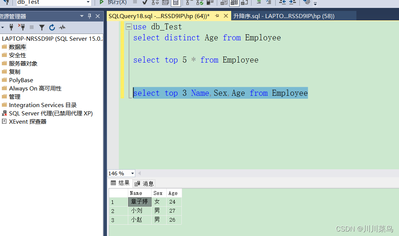Toggle Include Client Statistics icon
The width and height of the screenshot is (399, 236).
pos(210,2)
